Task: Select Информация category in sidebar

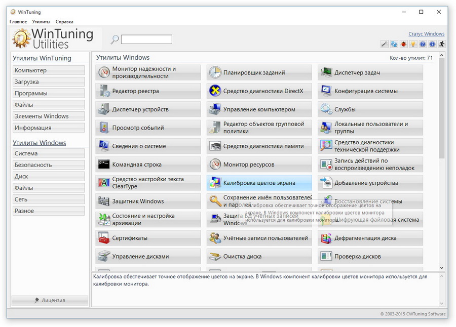Action: tap(49, 128)
